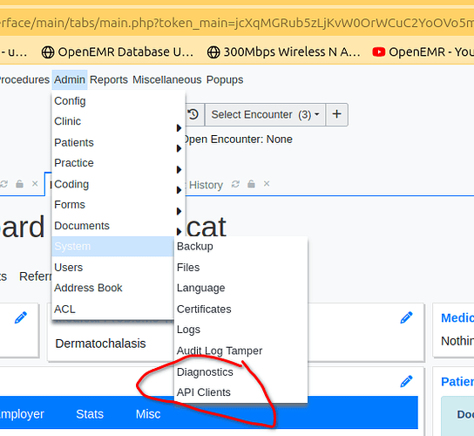Viewport: 474px width, 436px height.
Task: Select Practice in Admin menu
Action: [x=74, y=163]
